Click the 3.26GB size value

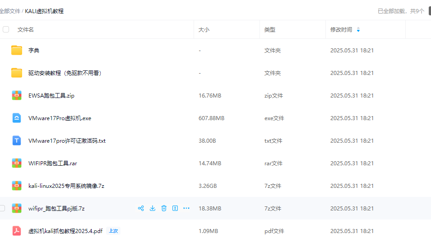[x=208, y=186]
